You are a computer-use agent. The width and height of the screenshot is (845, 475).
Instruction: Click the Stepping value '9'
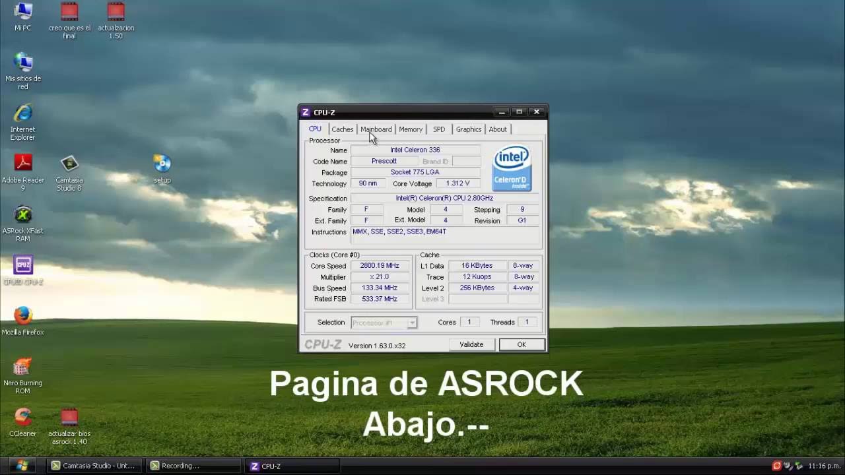coord(522,210)
